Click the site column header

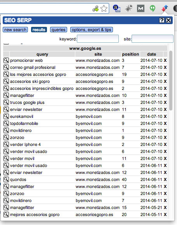coord(98,54)
